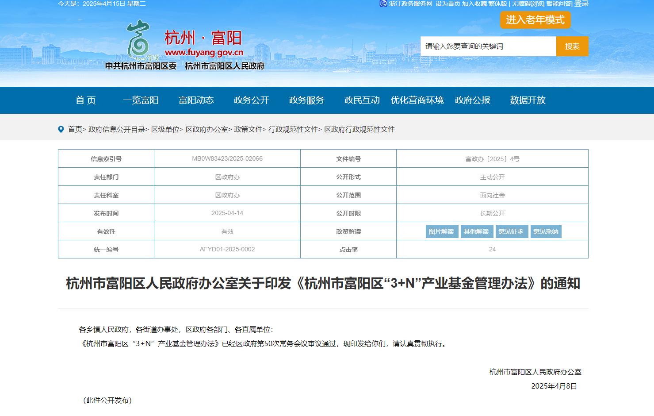Click the click-rate value 24
Image resolution: width=654 pixels, height=416 pixels.
pos(492,249)
